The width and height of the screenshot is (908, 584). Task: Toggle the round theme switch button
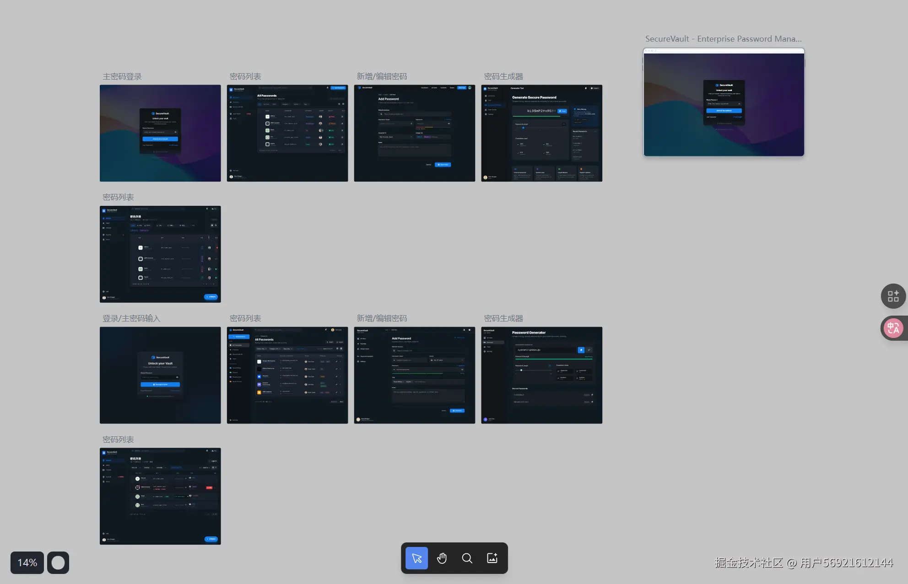[x=58, y=563]
